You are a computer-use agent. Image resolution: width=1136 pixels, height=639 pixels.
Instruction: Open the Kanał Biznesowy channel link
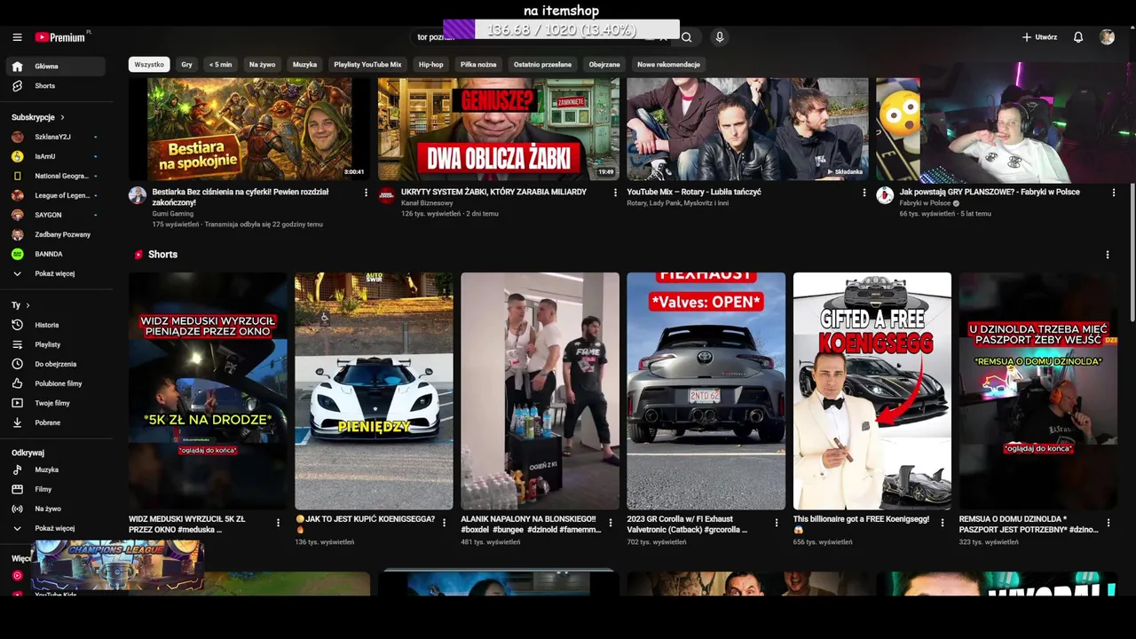click(427, 203)
